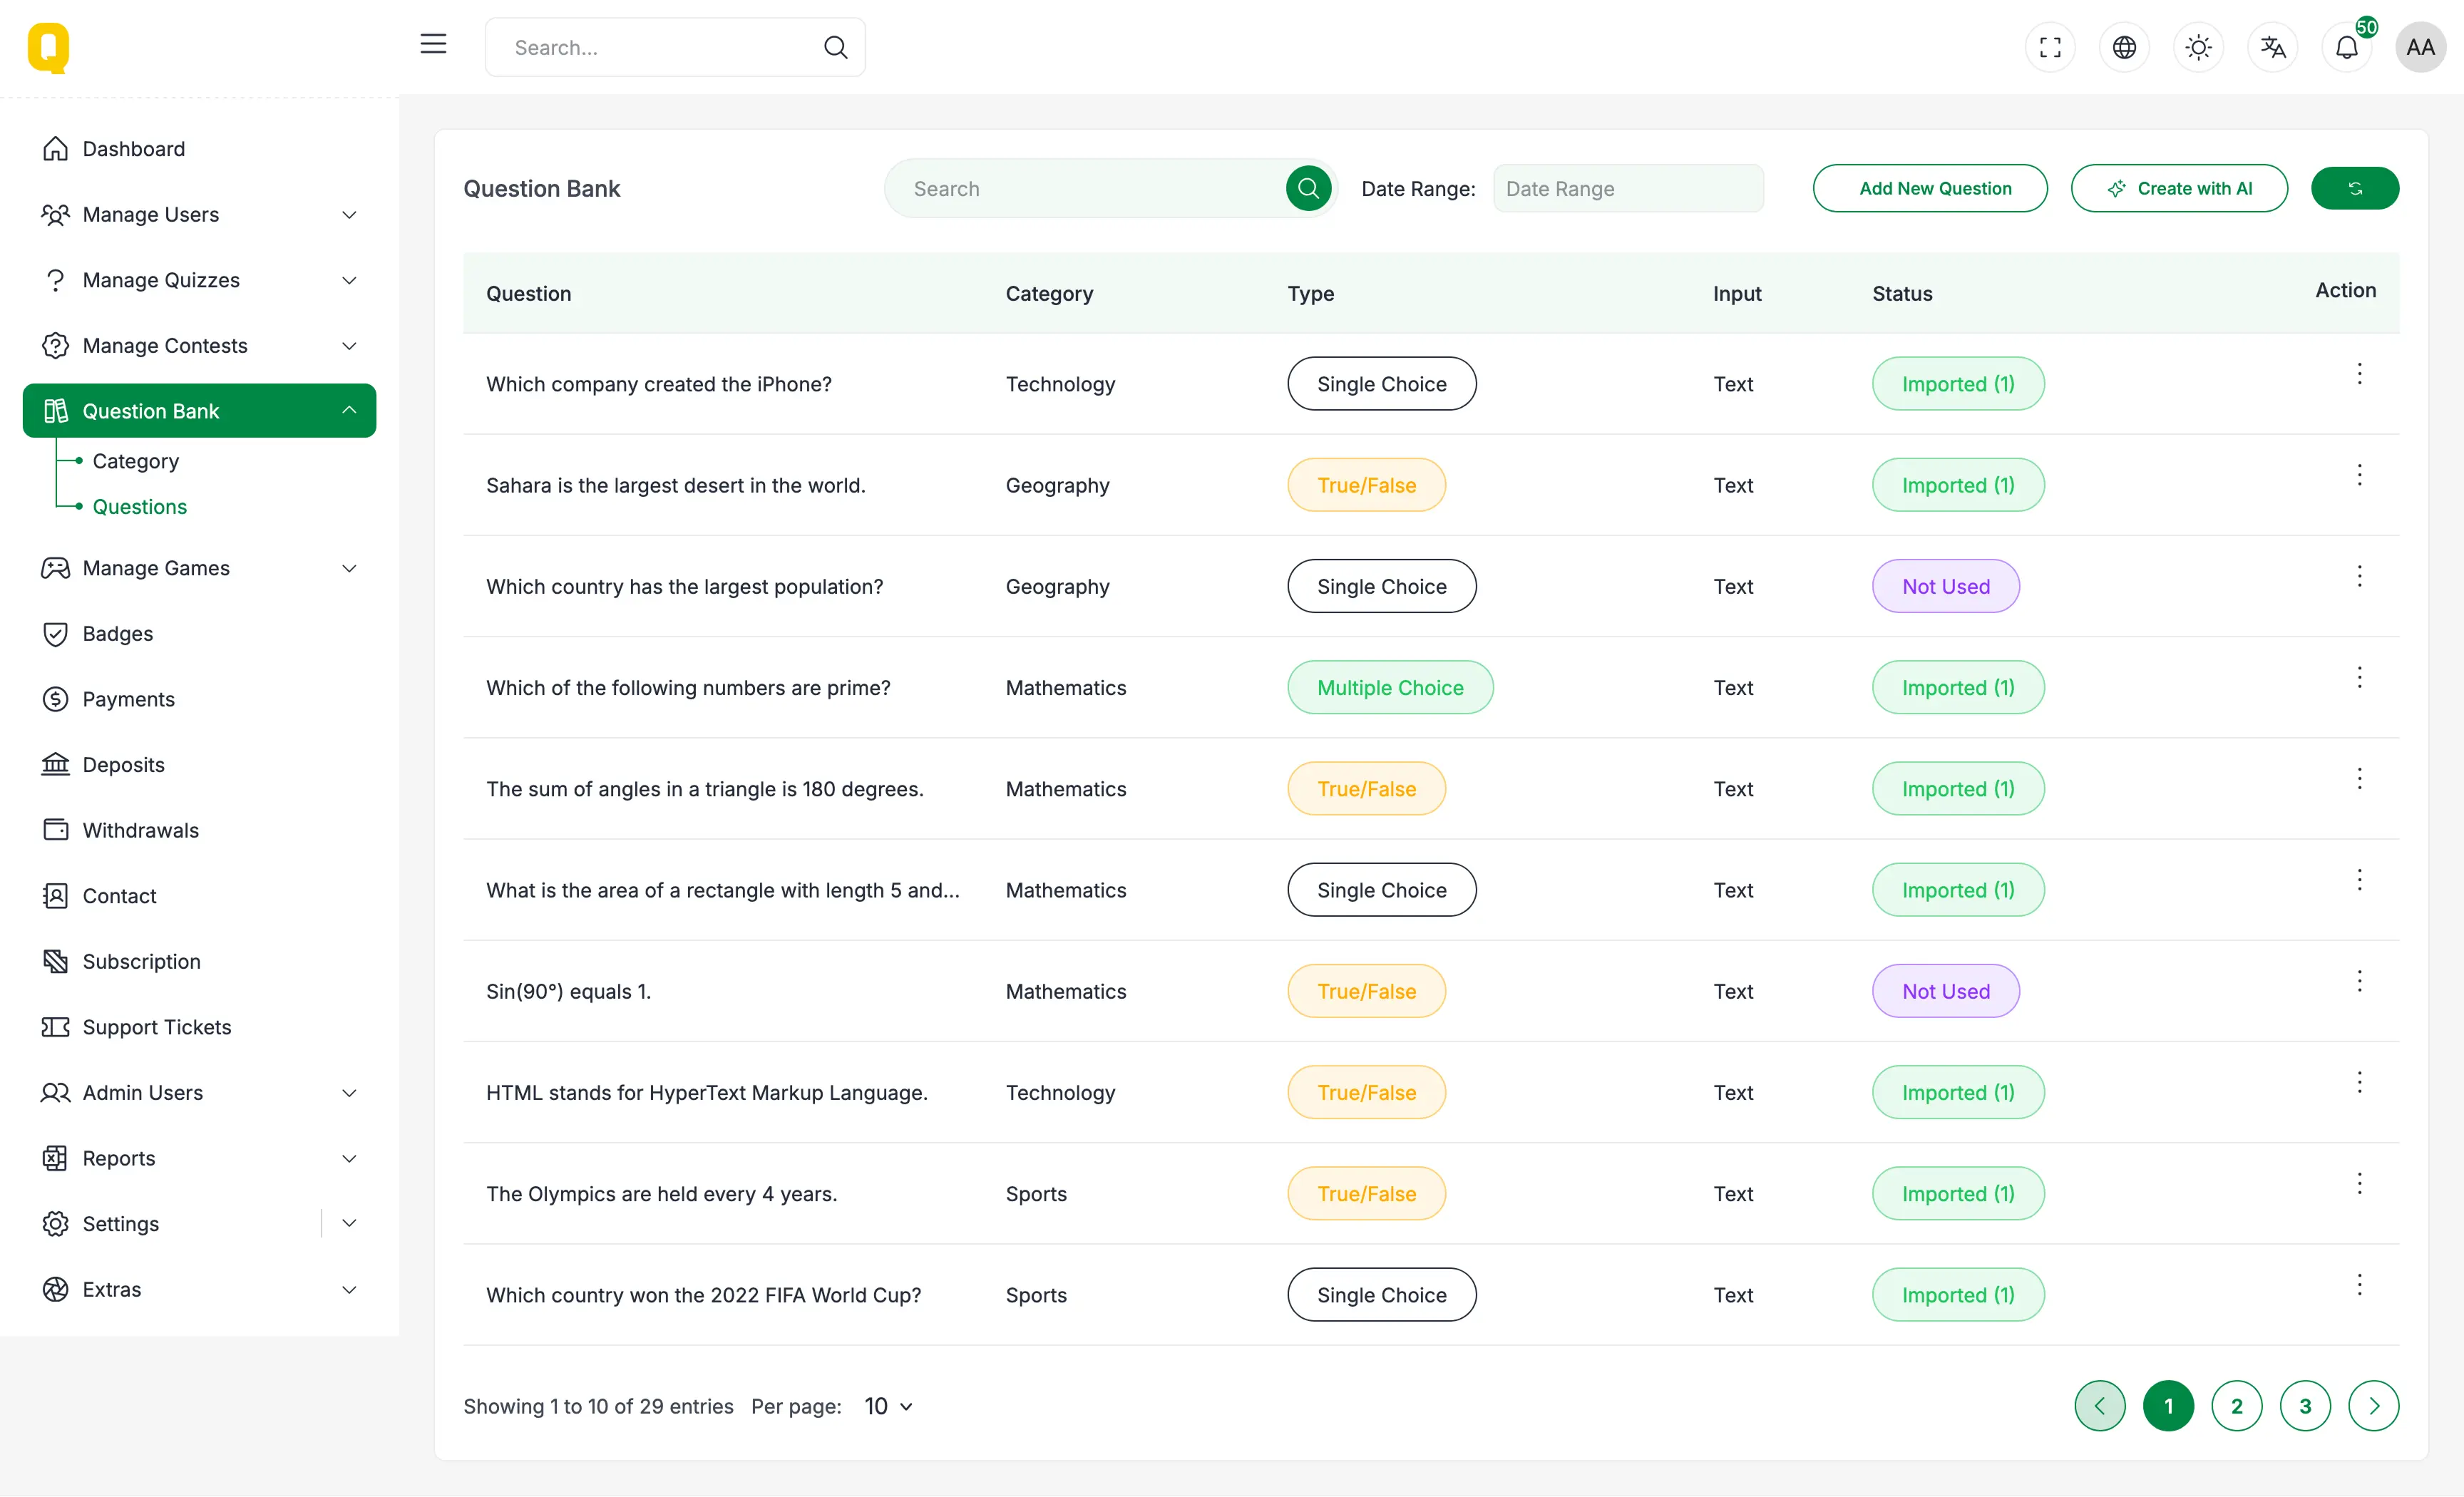The image size is (2464, 1497).
Task: Open action menu for Sin(90°) question
Action: 2359,981
